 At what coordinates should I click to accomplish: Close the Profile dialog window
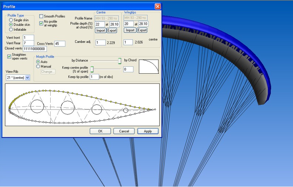(157, 6)
